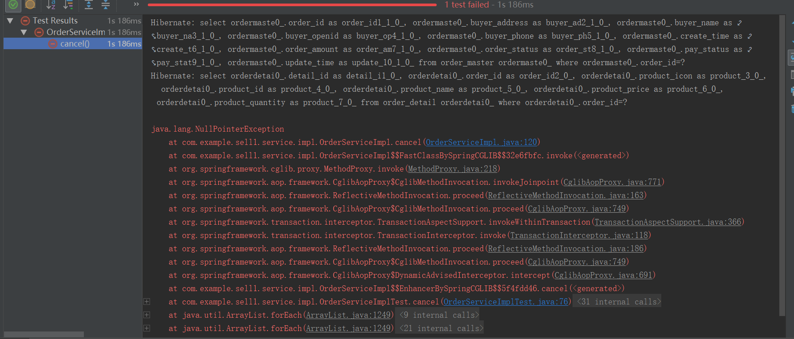Sort tests by duration icon

68,4
